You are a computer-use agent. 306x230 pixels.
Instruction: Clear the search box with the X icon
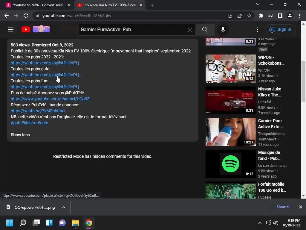(x=190, y=30)
